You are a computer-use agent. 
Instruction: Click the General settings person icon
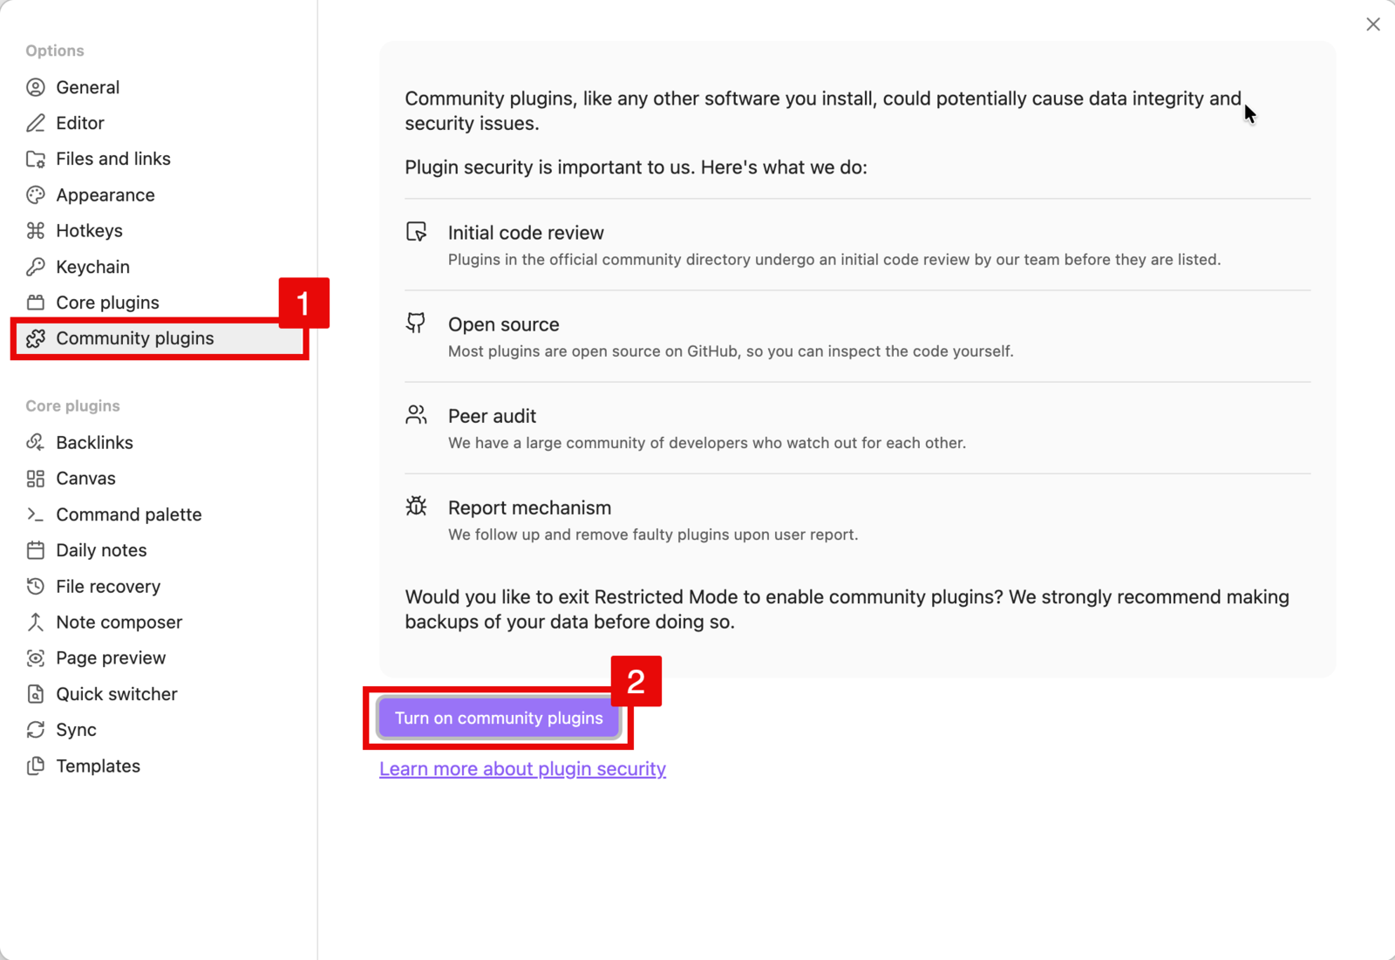(x=36, y=87)
